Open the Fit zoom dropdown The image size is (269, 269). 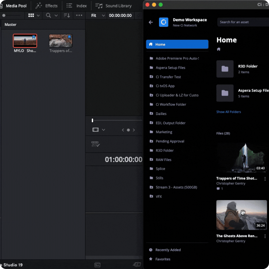click(x=98, y=16)
